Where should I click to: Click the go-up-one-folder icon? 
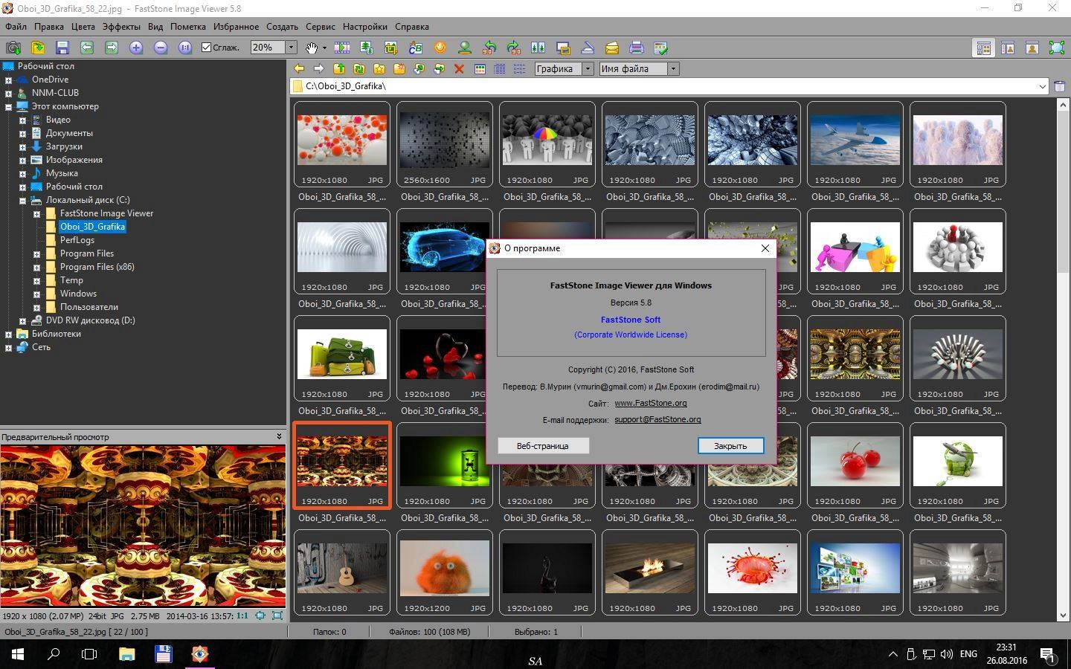coord(339,68)
